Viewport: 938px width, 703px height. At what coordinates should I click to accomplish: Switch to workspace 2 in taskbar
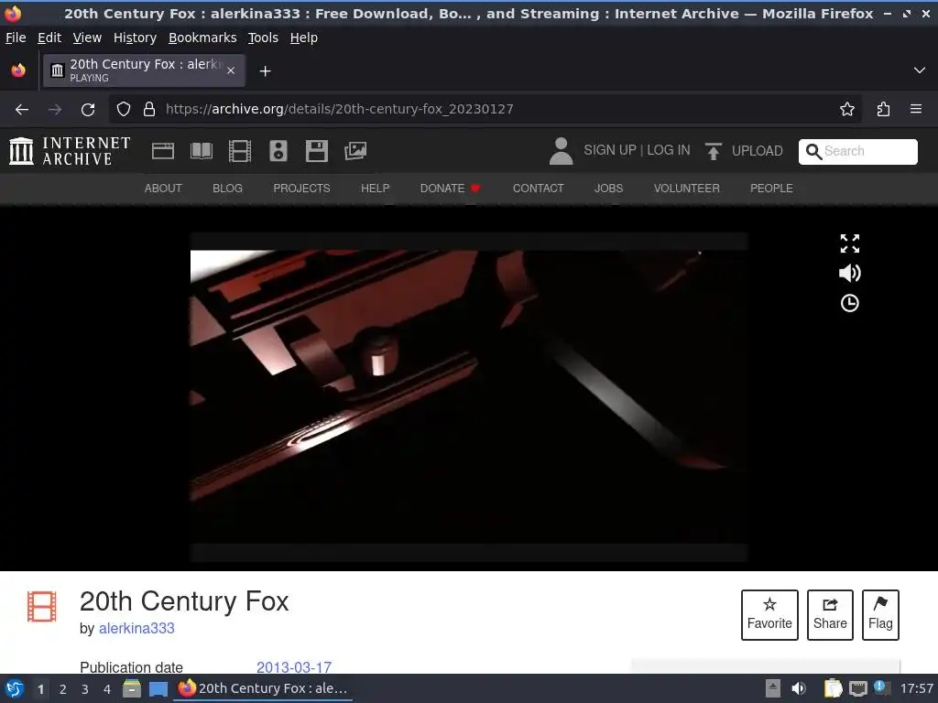click(x=63, y=689)
